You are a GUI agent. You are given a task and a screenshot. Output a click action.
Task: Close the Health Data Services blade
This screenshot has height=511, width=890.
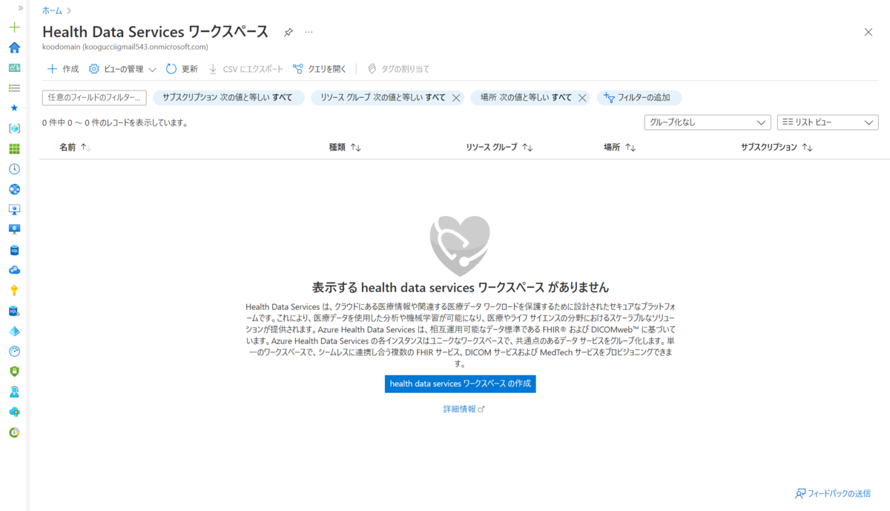[868, 32]
